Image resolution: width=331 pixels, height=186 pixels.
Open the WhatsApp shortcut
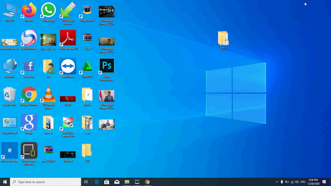point(48,12)
